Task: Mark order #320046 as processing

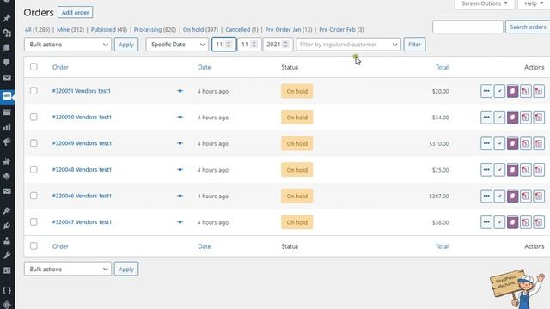Action: click(486, 197)
